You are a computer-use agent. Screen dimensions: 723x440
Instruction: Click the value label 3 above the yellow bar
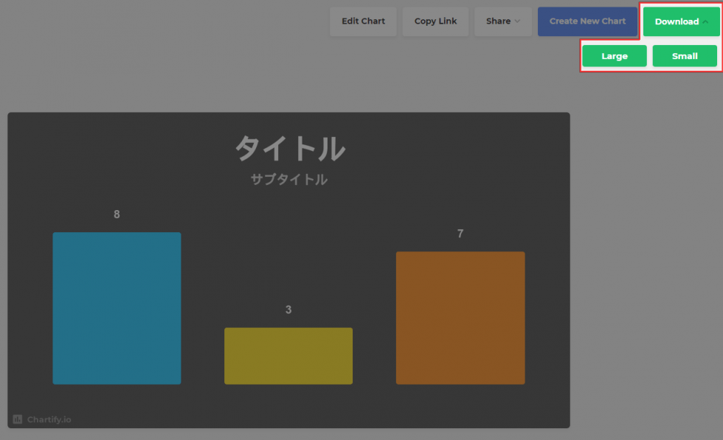pos(288,310)
